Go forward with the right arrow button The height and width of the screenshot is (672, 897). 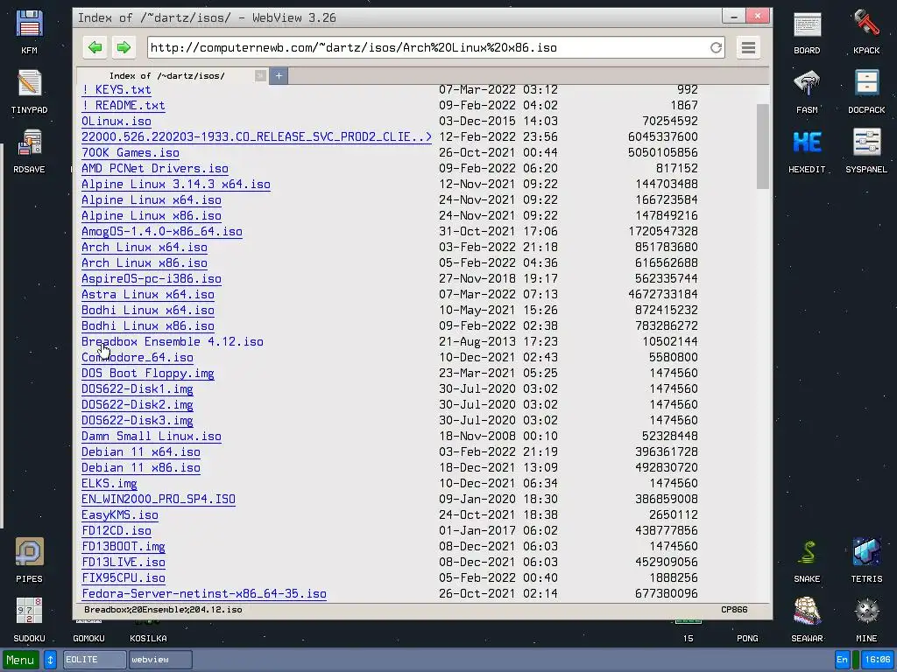coord(124,47)
